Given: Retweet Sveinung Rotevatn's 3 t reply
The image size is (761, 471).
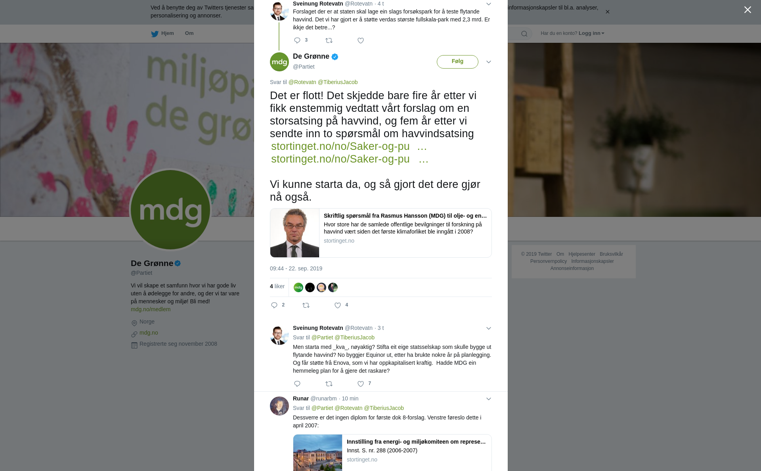Looking at the screenshot, I should [x=329, y=384].
